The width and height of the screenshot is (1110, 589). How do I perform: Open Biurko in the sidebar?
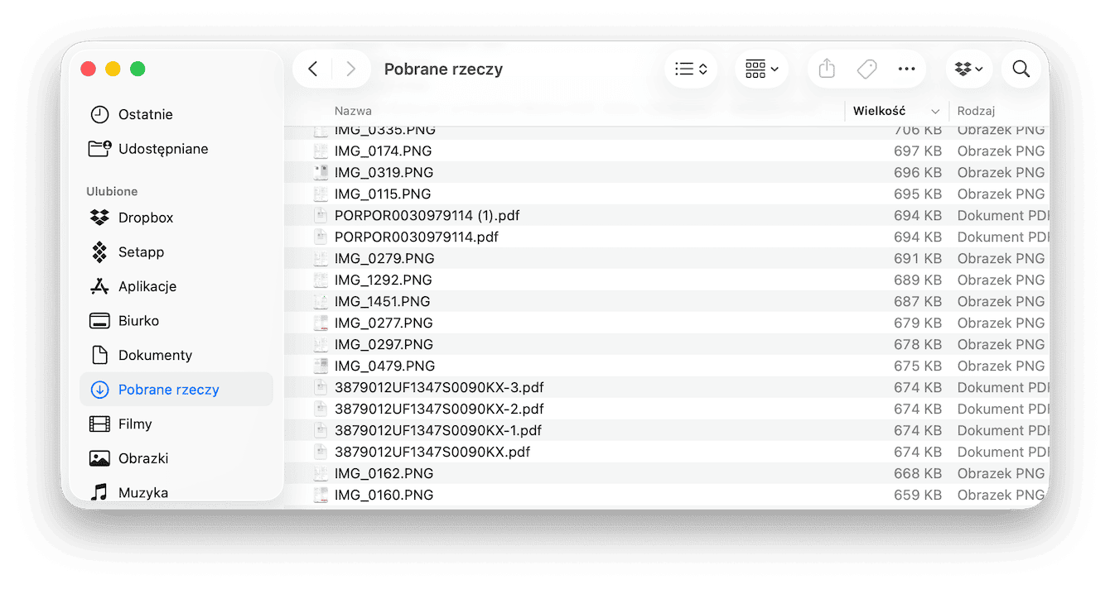click(x=176, y=321)
